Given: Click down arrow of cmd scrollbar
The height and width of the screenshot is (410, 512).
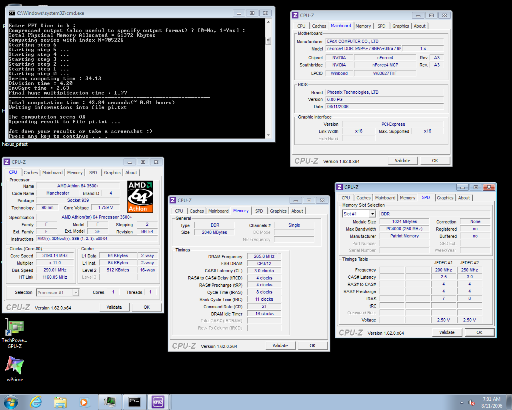Looking at the screenshot, I should [x=268, y=136].
